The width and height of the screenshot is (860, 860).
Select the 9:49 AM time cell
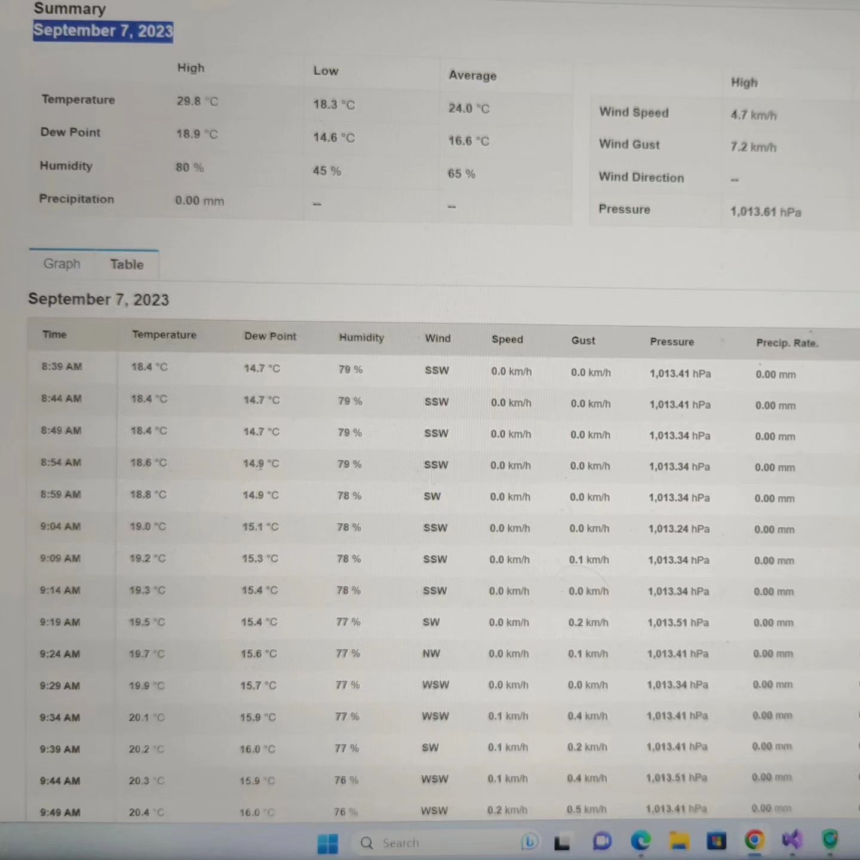coord(60,812)
